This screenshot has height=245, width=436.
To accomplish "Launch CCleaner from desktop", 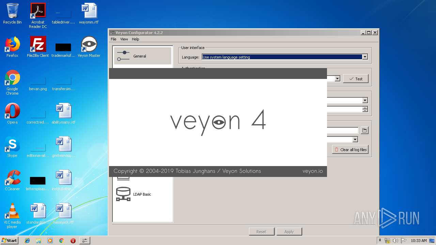I will pos(12,180).
